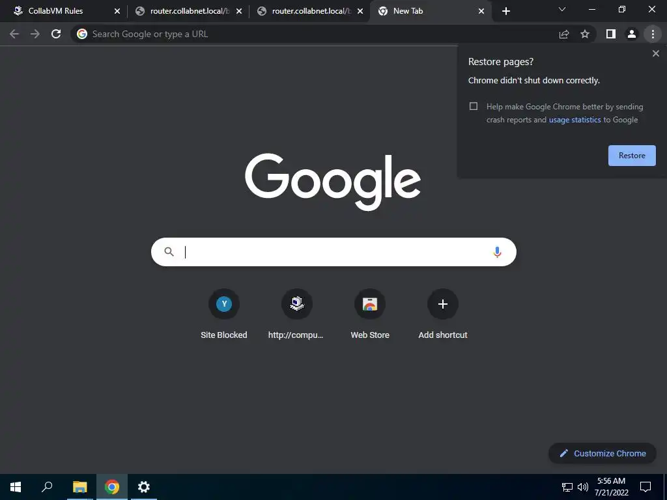Enable sending crash reports checkbox
This screenshot has height=500, width=667.
[474, 106]
